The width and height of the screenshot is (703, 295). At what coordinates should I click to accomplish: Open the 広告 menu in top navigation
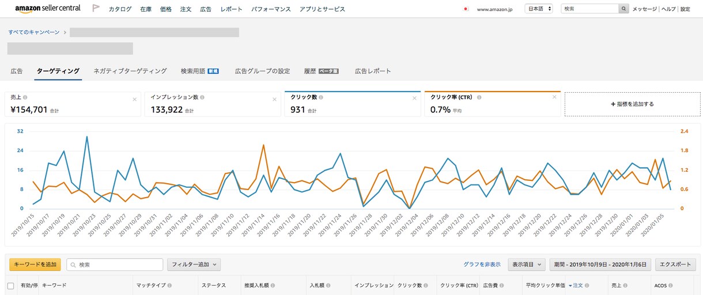(x=206, y=9)
